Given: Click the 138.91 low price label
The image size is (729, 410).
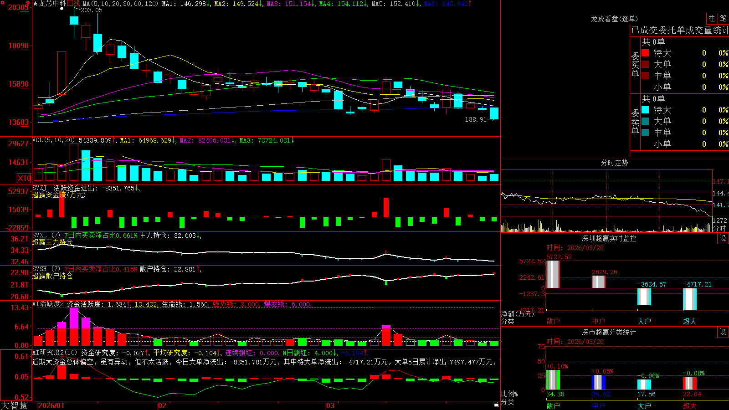Looking at the screenshot, I should tap(476, 119).
